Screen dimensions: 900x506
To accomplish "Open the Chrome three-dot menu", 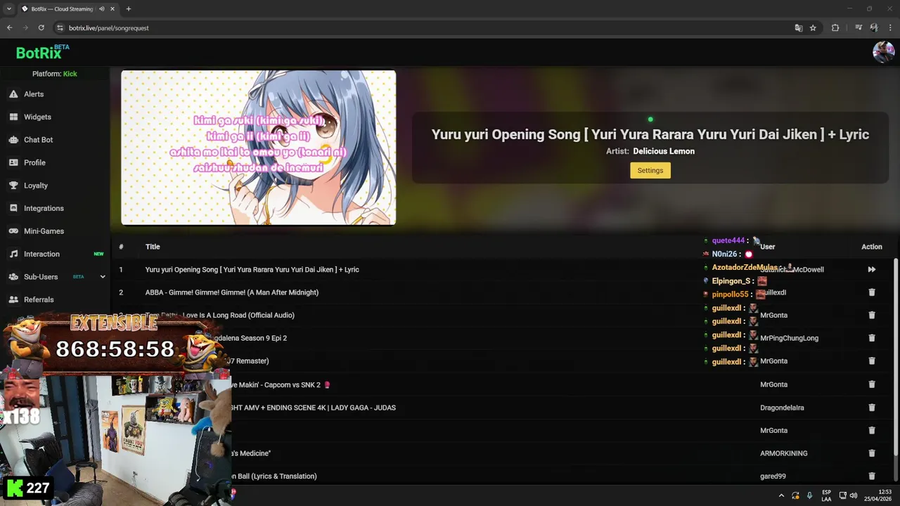I will (x=890, y=28).
